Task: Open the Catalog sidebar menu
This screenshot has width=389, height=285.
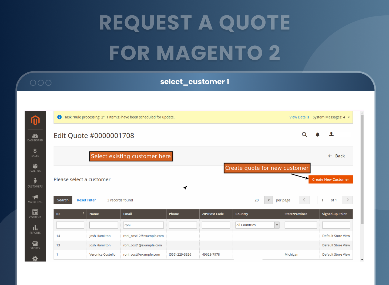Action: 35,168
